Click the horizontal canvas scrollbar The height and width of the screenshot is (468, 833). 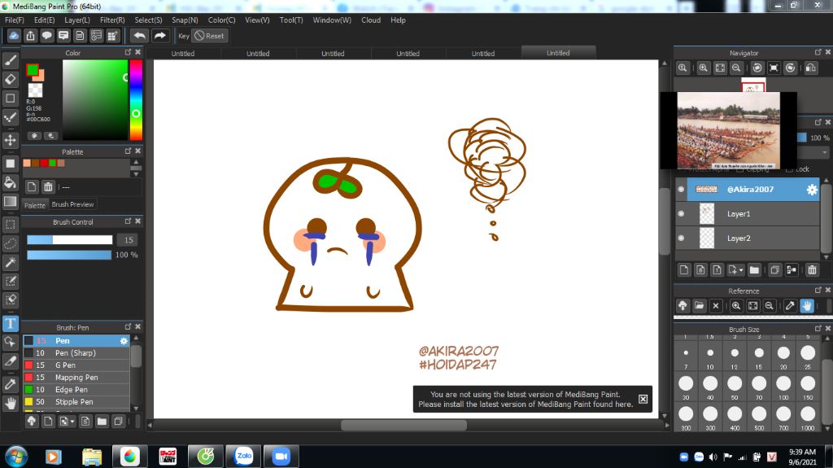(x=403, y=426)
